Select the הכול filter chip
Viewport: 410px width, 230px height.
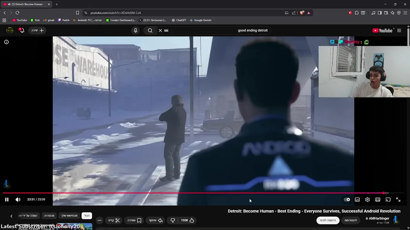coord(87,216)
